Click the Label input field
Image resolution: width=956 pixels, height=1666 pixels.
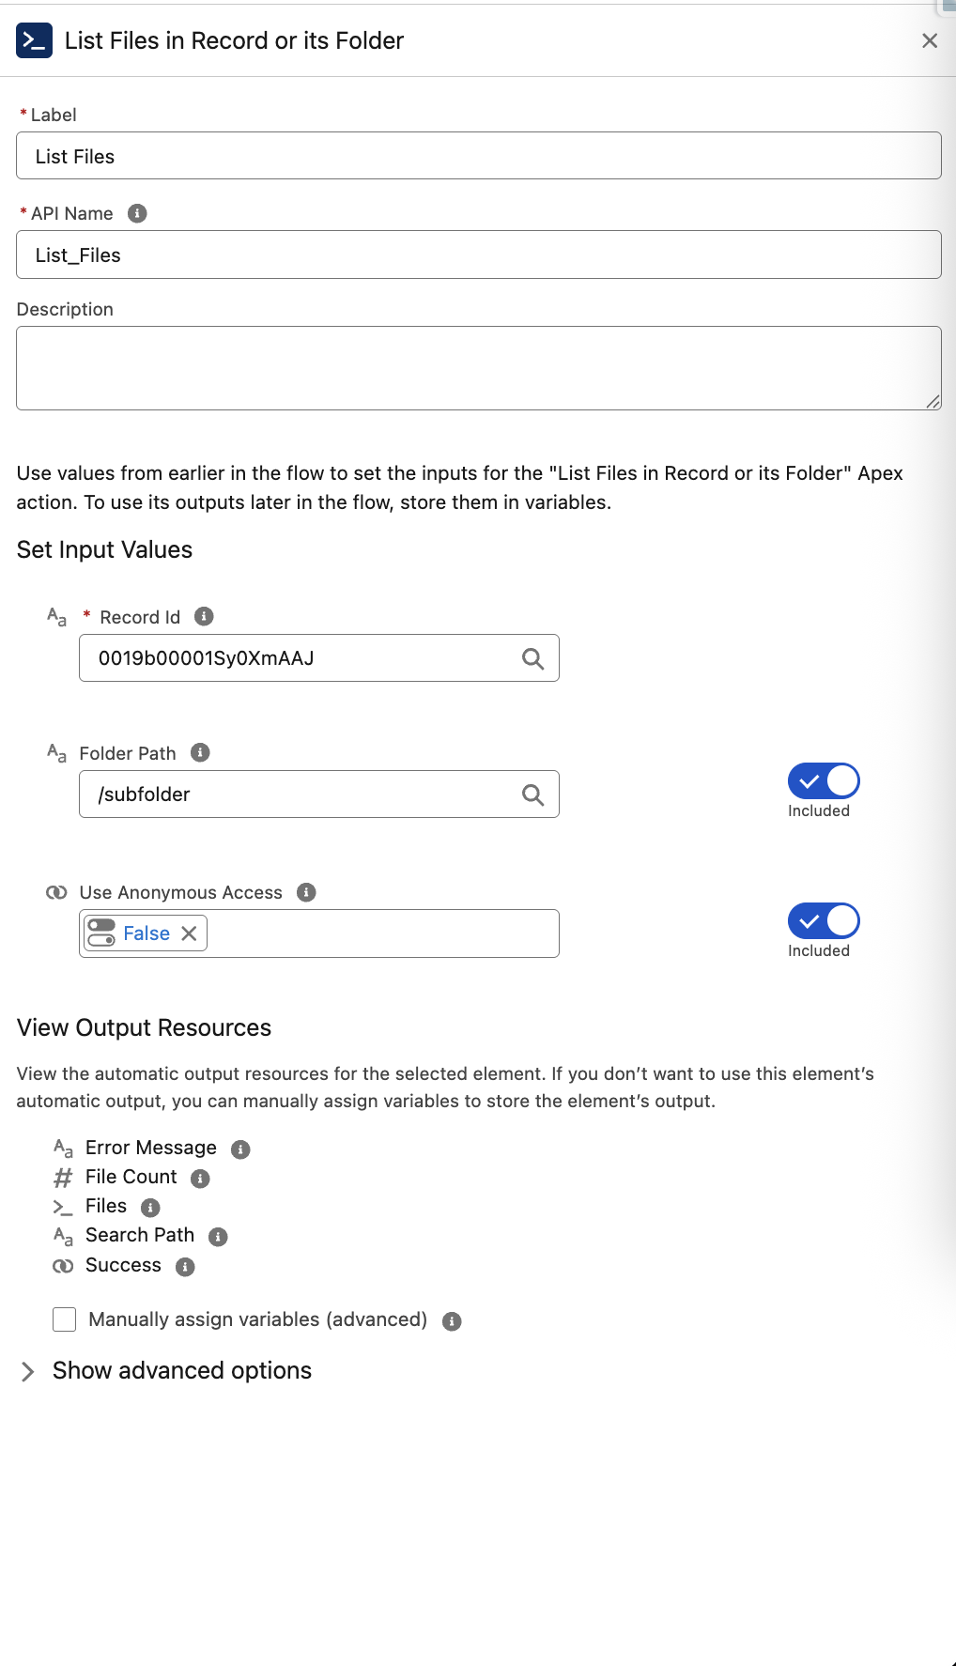point(478,156)
